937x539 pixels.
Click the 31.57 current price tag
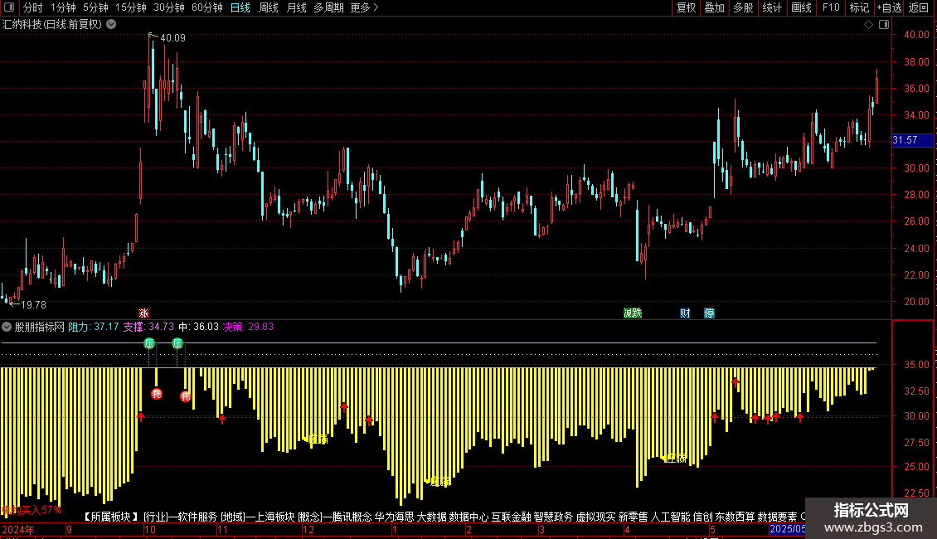point(912,140)
